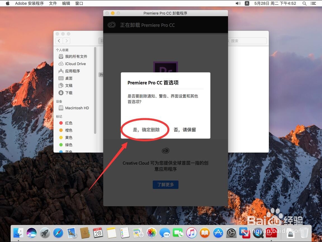Open Notification Center list icon
Viewport: 322px width, 242px height.
(x=313, y=3)
